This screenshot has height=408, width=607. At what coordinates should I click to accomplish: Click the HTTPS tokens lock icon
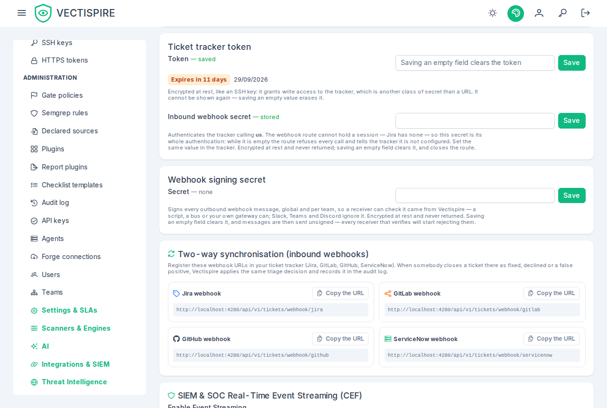pos(34,60)
